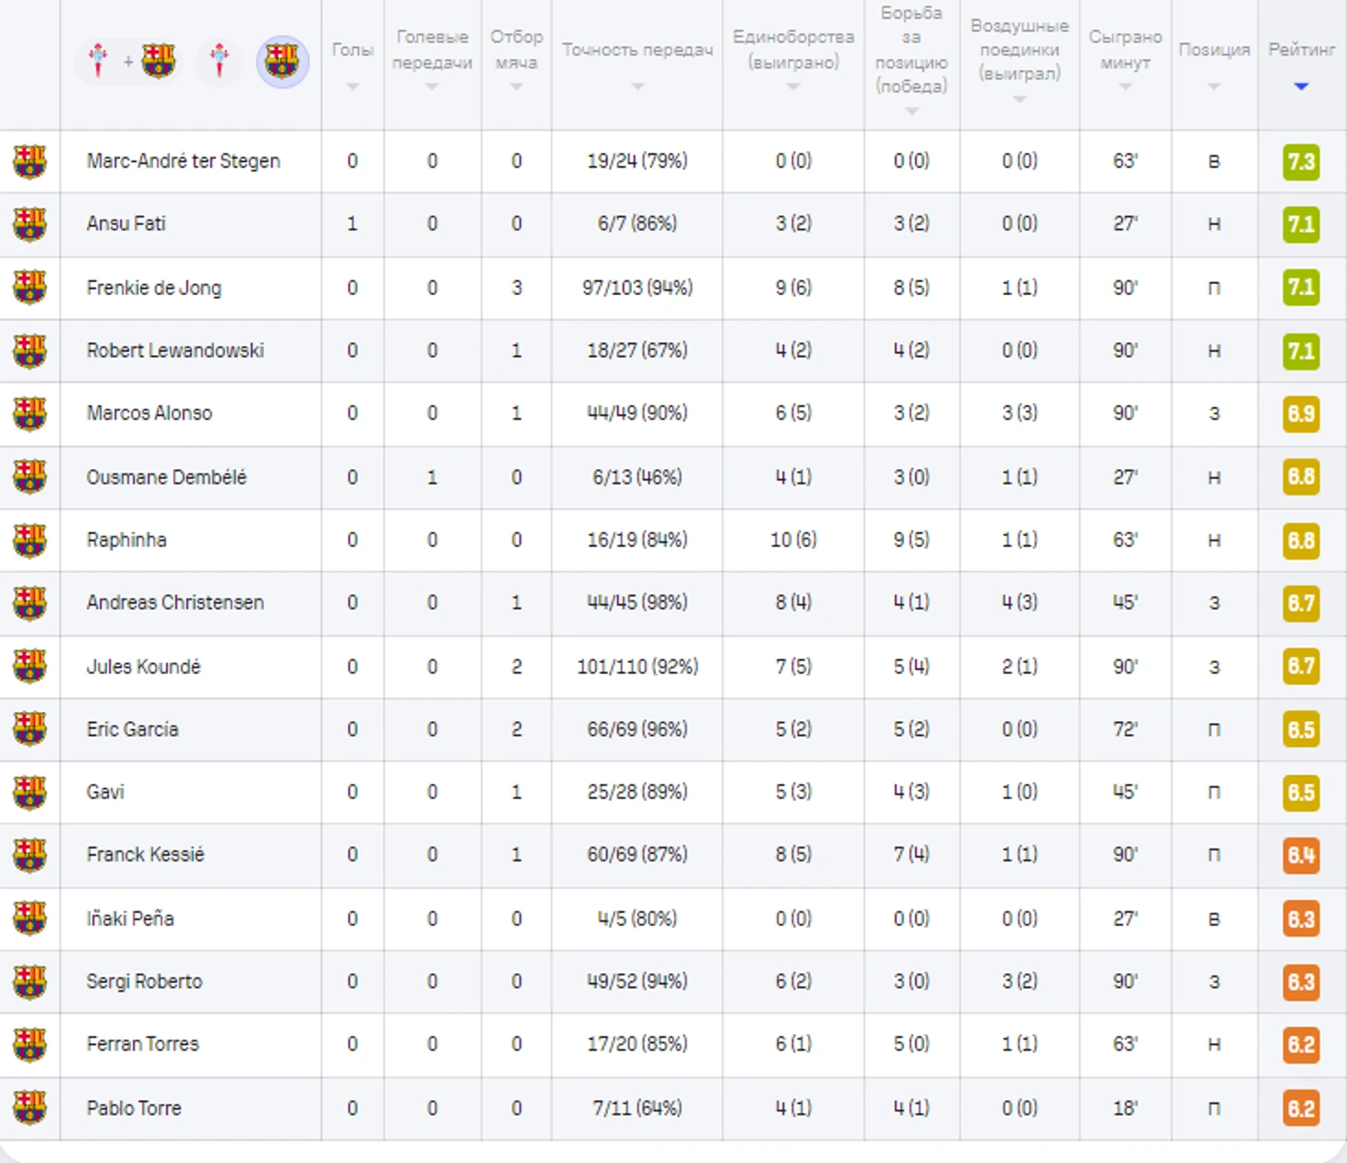Click the crest icon next to Gavi
Screen dimensions: 1347x1163
click(x=30, y=792)
